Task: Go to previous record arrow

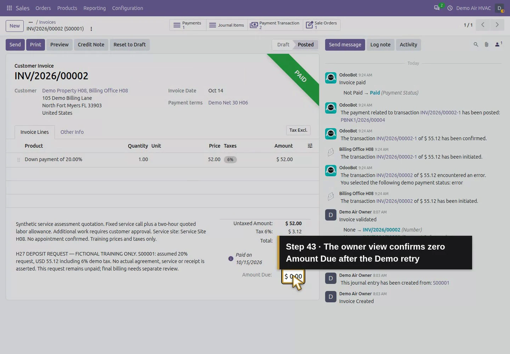Action: click(482, 25)
